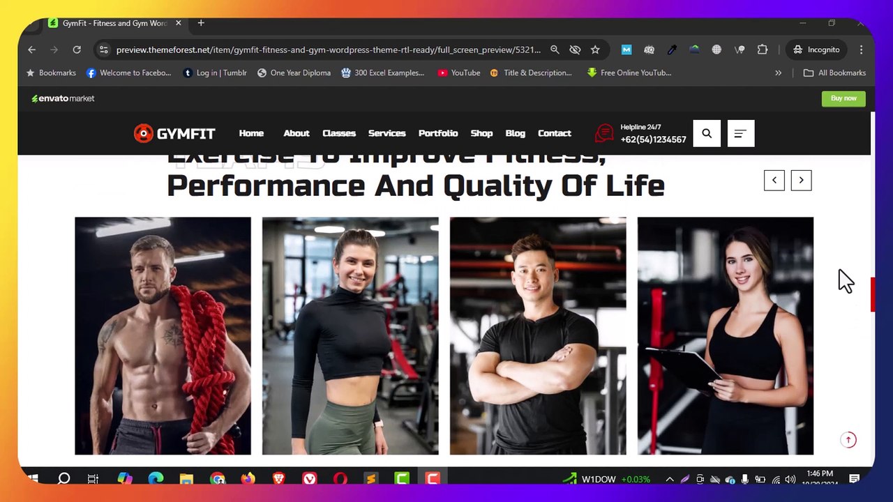Open site information icon in address bar

103,50
